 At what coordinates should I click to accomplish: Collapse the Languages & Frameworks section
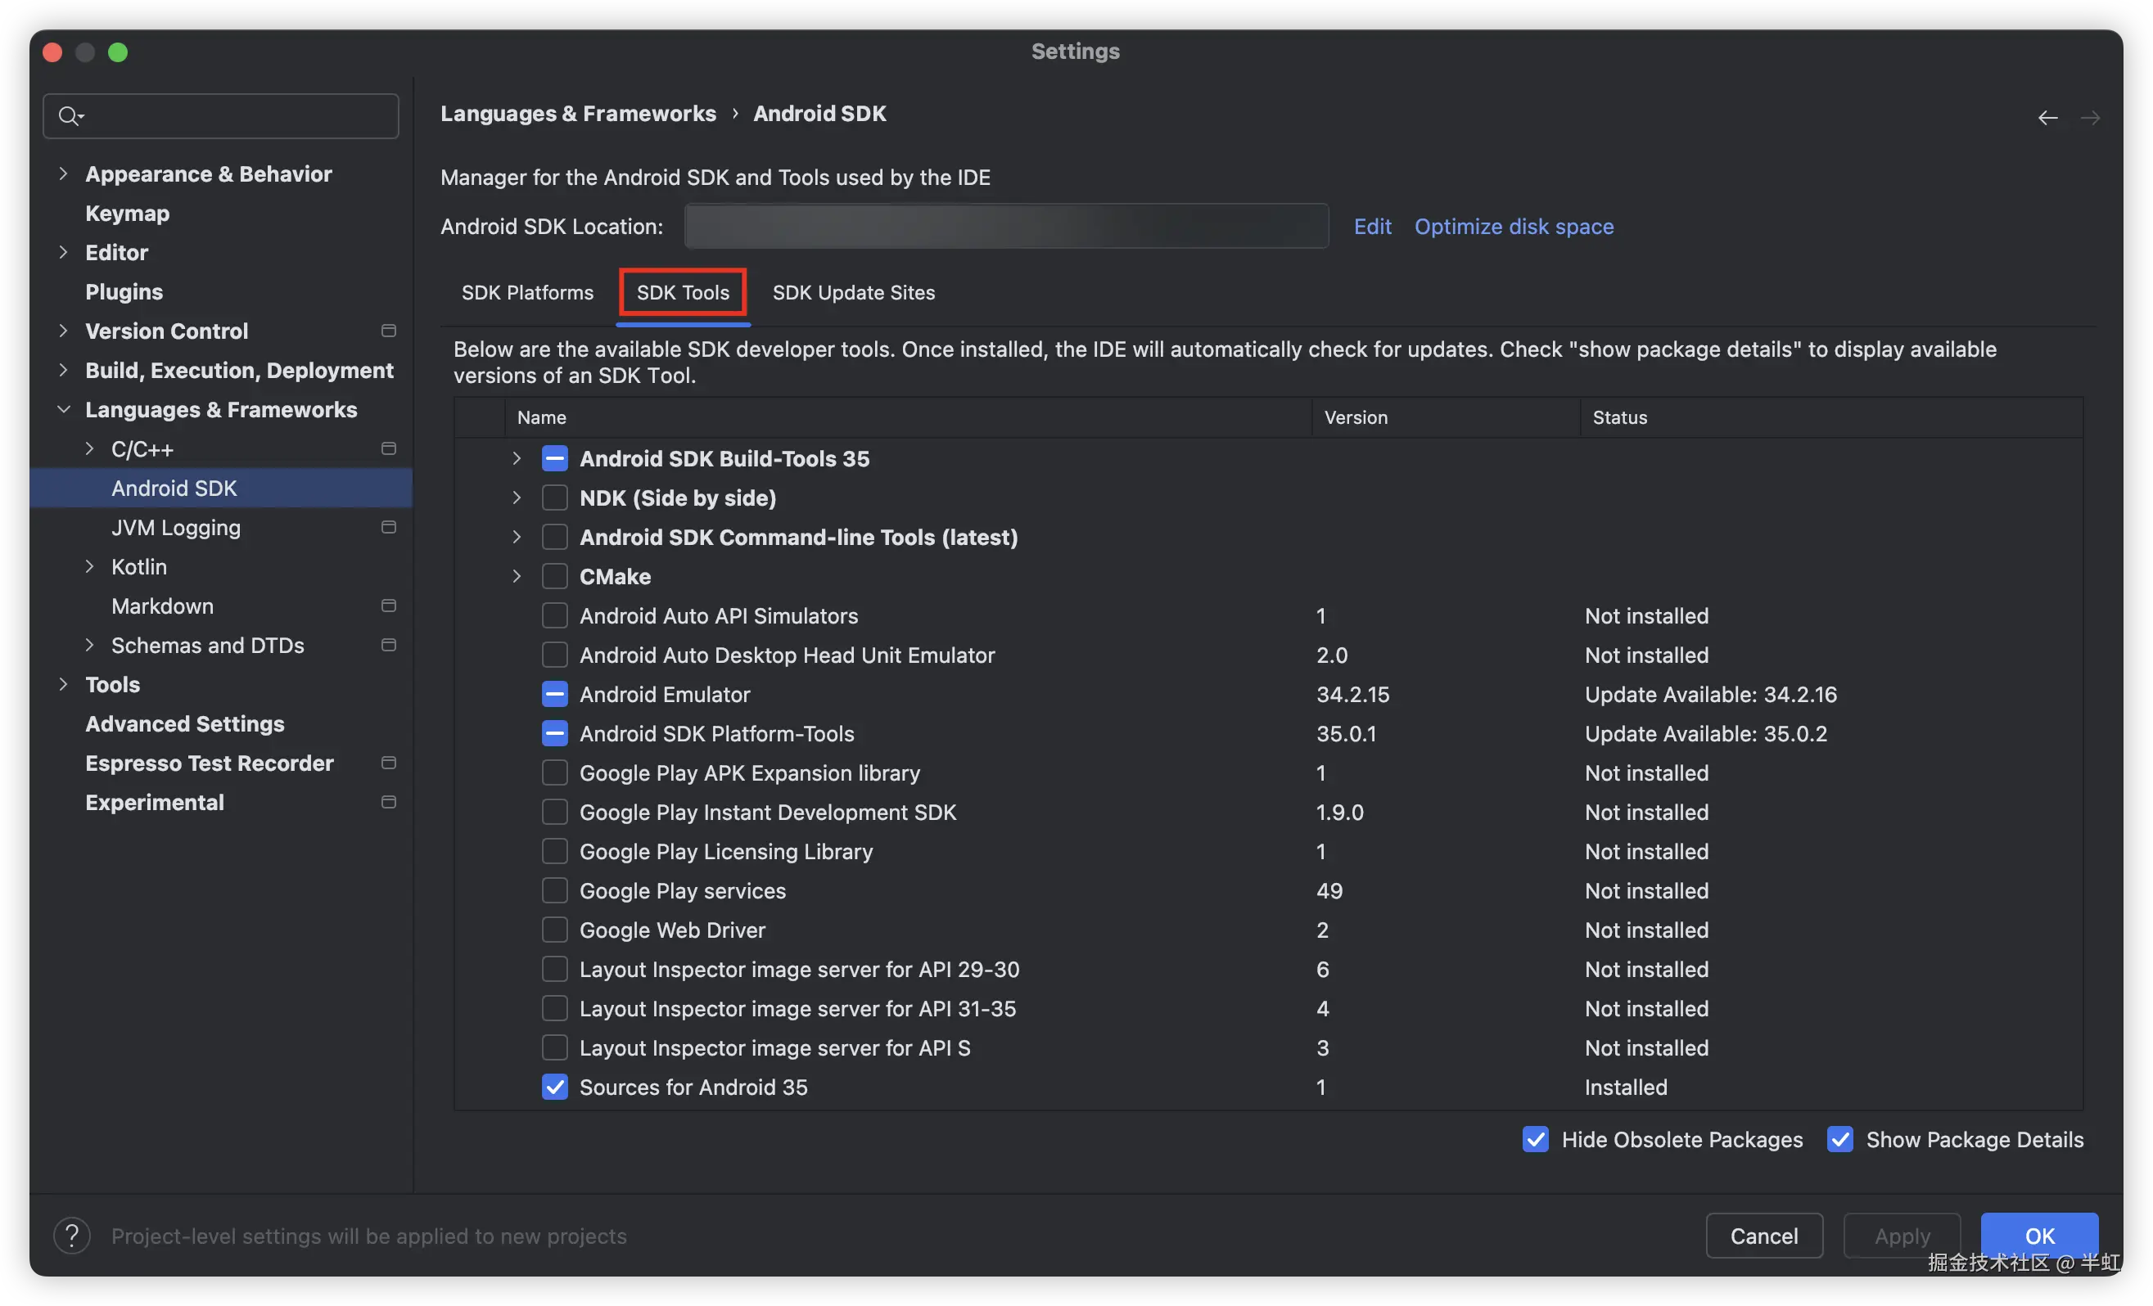[x=64, y=409]
